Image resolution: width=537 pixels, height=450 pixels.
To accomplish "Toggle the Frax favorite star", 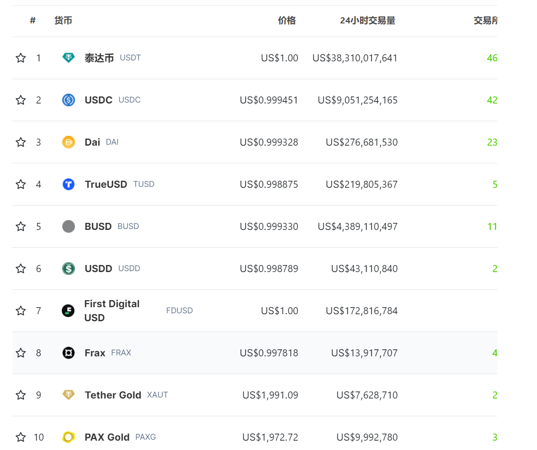I will pyautogui.click(x=21, y=353).
